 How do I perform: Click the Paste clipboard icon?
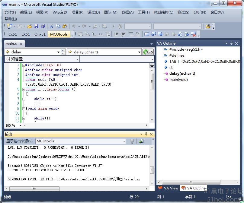click(65, 27)
